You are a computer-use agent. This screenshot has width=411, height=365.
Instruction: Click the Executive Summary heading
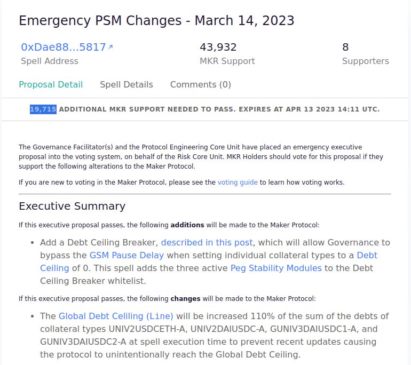(72, 206)
